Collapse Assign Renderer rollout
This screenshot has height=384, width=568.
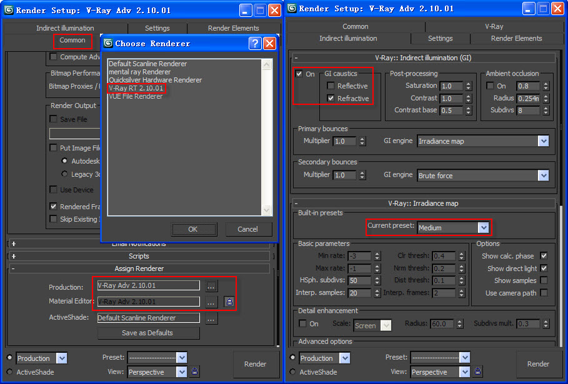(139, 268)
